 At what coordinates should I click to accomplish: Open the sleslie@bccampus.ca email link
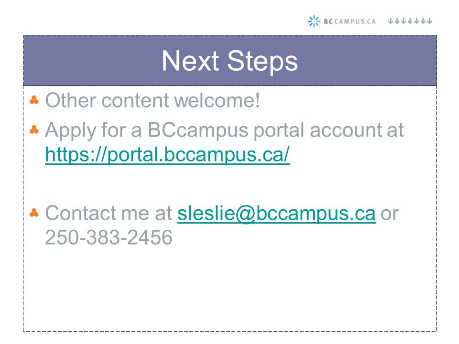tap(277, 213)
